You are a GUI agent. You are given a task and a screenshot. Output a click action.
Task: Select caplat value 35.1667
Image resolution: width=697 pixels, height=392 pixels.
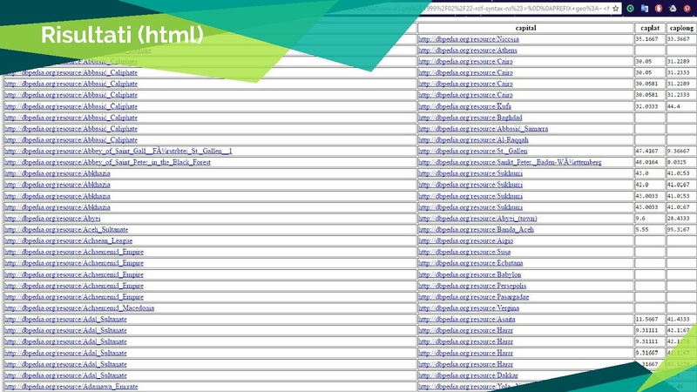coord(646,39)
